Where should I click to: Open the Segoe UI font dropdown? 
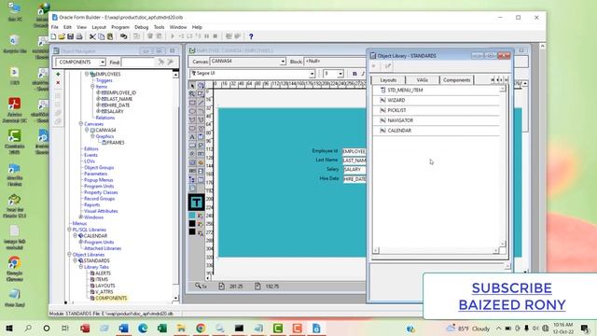(x=312, y=74)
